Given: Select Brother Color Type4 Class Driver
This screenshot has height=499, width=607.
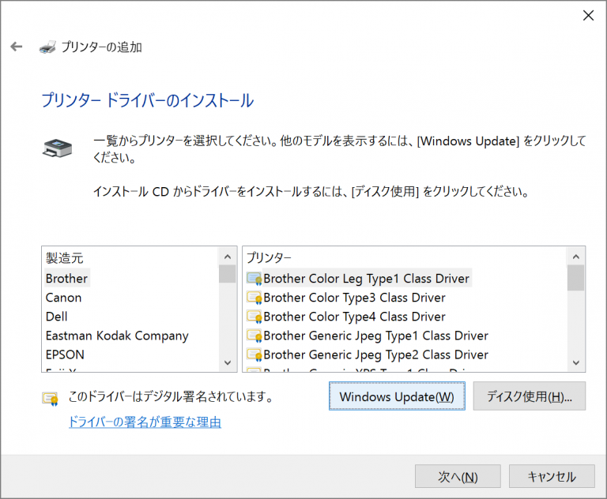Looking at the screenshot, I should coord(354,317).
